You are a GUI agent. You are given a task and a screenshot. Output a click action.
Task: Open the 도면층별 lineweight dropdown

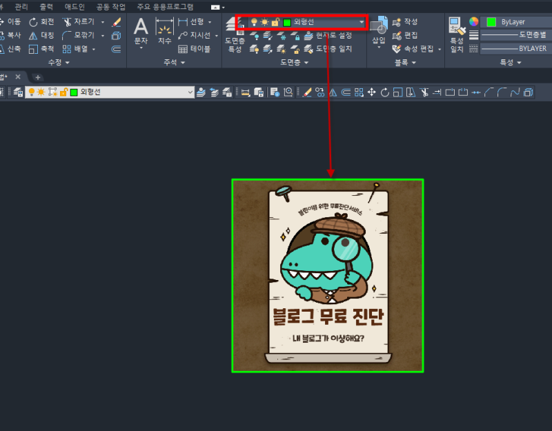(516, 35)
